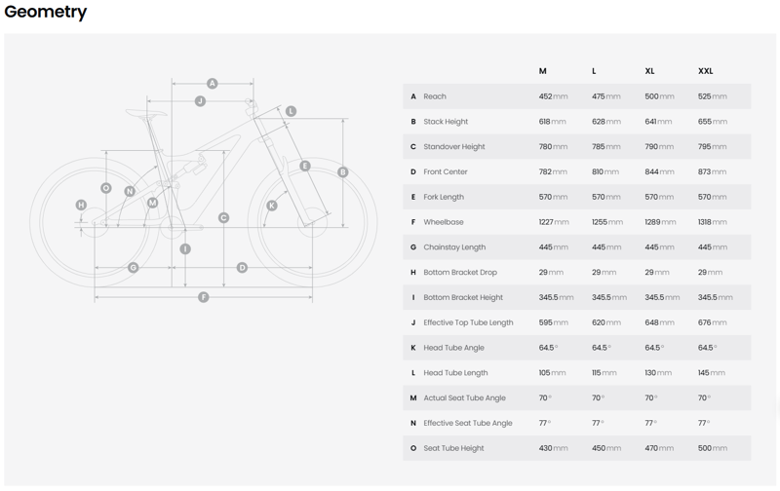Click the B stack height marker on diagram
Viewport: 780px width, 491px height.
point(343,172)
